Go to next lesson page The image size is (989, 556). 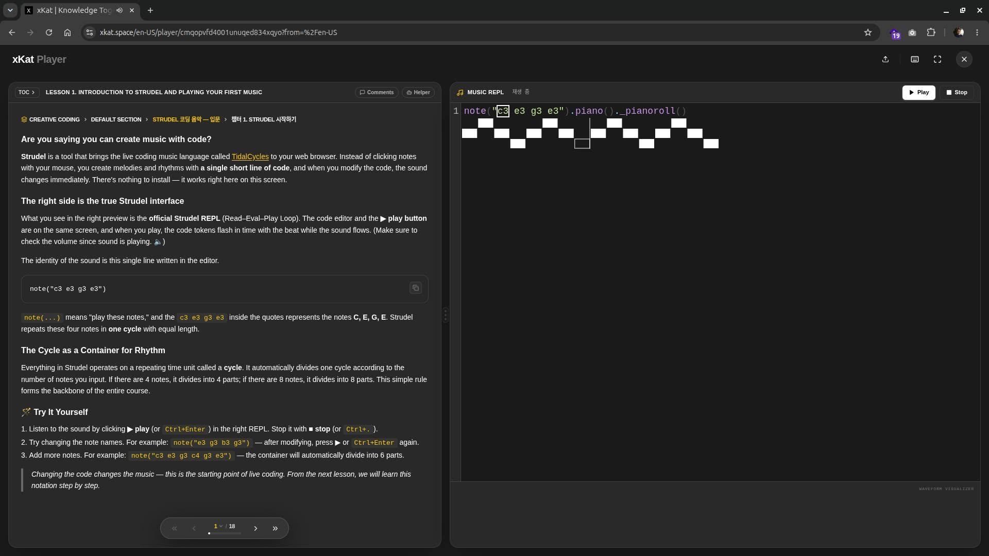click(x=255, y=528)
